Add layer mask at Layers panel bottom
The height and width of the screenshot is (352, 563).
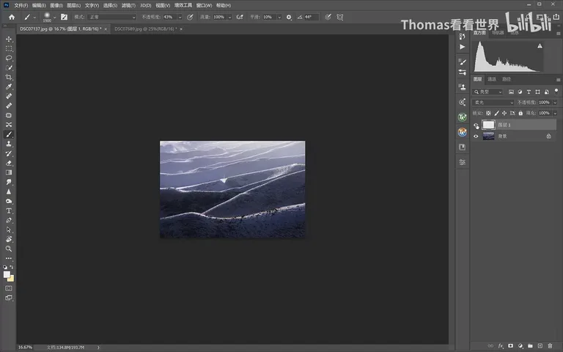(x=510, y=346)
